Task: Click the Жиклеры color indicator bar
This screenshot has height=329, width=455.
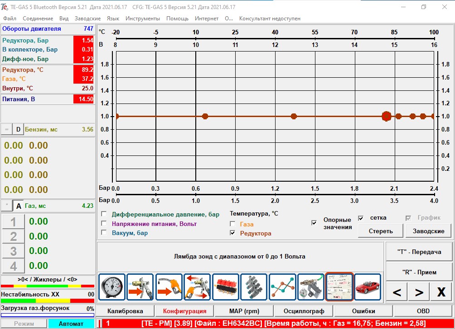Action: [48, 286]
